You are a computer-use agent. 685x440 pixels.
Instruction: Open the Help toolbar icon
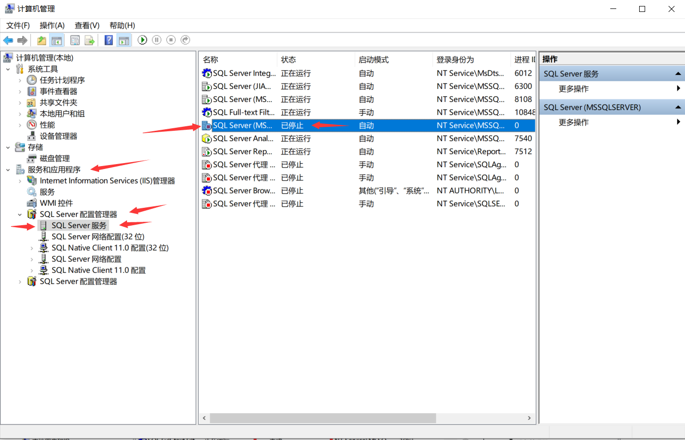109,40
